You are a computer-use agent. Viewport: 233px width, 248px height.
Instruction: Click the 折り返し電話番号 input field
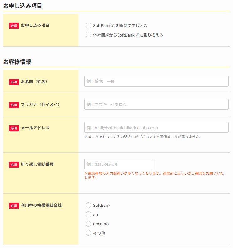[x=119, y=164]
